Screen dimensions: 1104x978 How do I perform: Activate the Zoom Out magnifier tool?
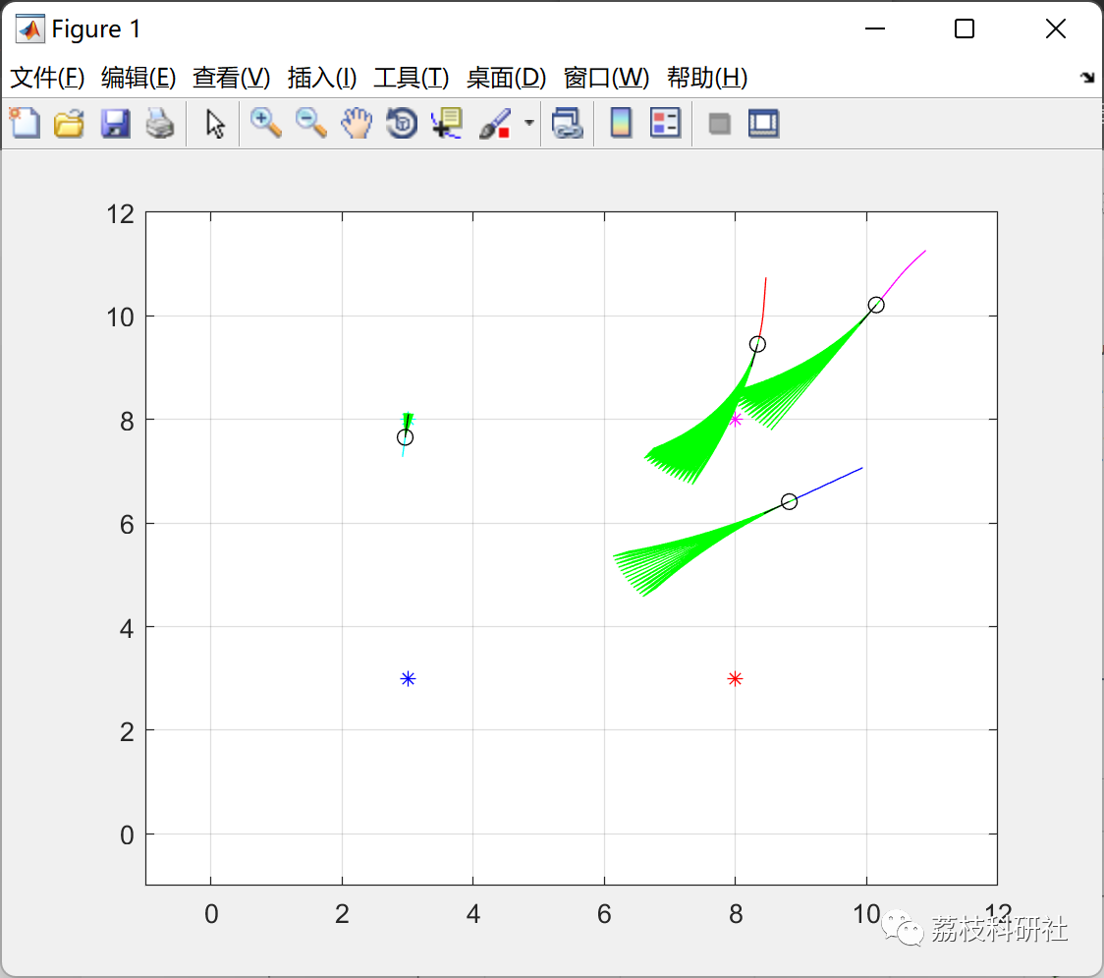[x=311, y=123]
